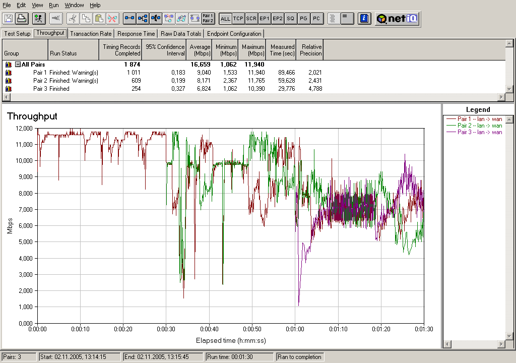Open the Help menu
The image size is (516, 363).
95,5
